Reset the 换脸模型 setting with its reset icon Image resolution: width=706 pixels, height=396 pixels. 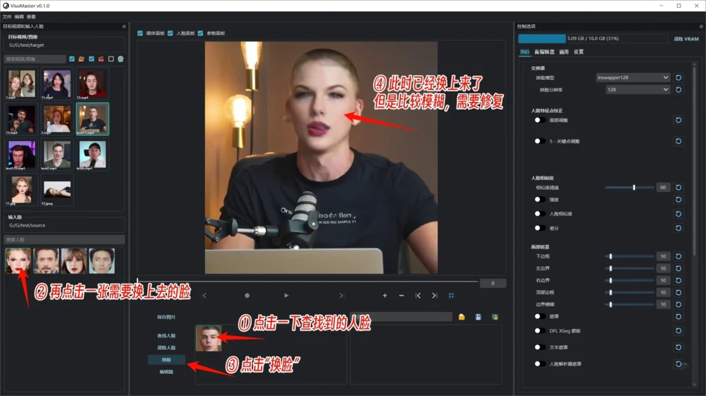(678, 78)
